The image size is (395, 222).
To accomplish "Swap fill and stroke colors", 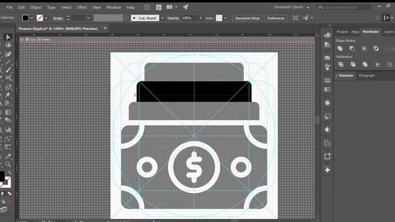I will coord(9,173).
